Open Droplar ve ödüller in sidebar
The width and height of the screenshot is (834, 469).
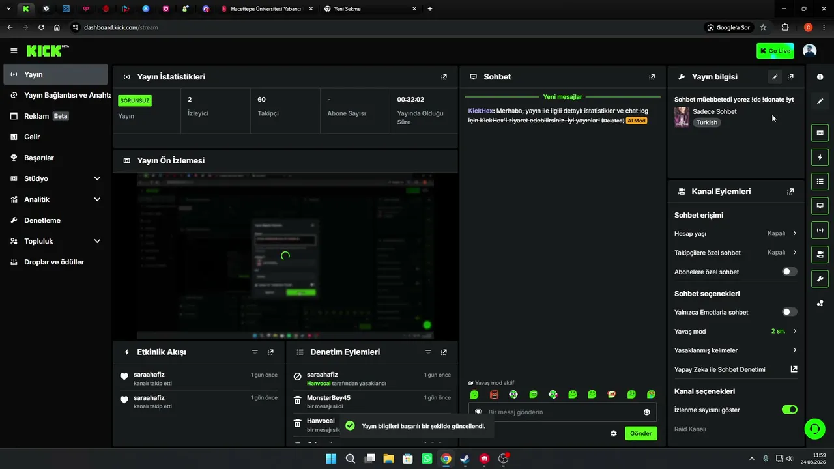[55, 262]
